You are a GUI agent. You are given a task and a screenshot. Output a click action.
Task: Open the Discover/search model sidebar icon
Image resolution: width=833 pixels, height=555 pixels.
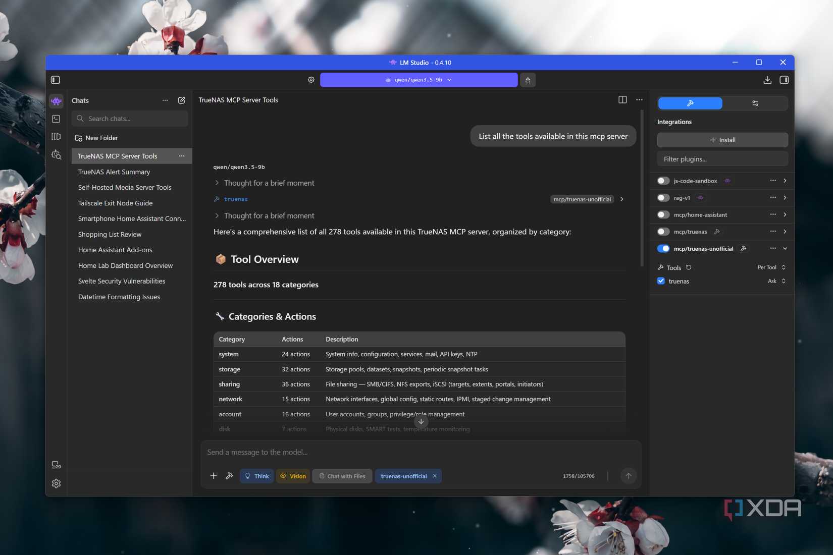[x=56, y=154]
